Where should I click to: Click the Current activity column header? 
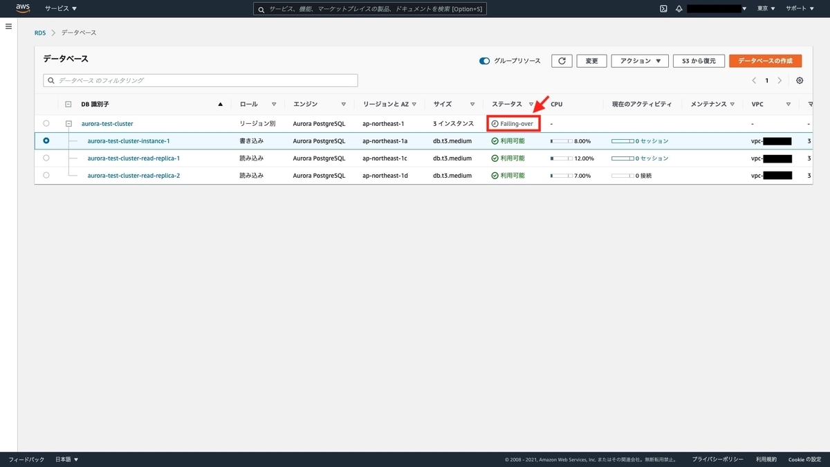(x=642, y=104)
